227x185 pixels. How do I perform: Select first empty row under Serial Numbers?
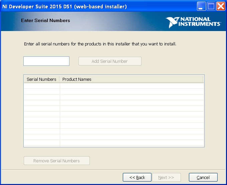click(42, 86)
